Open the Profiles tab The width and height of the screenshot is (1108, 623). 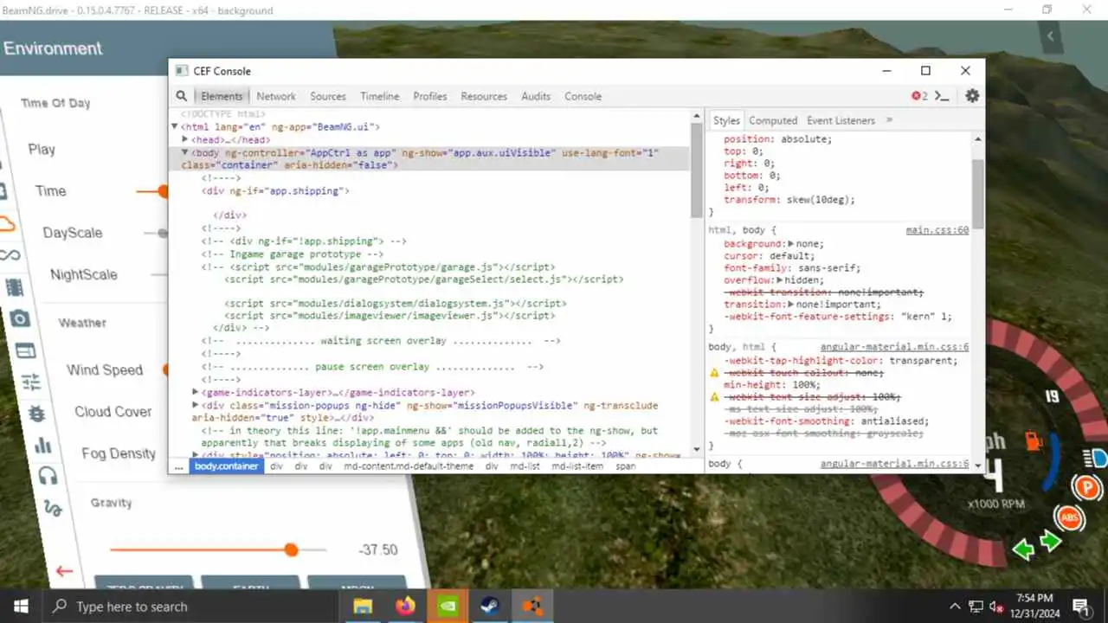[x=430, y=96]
